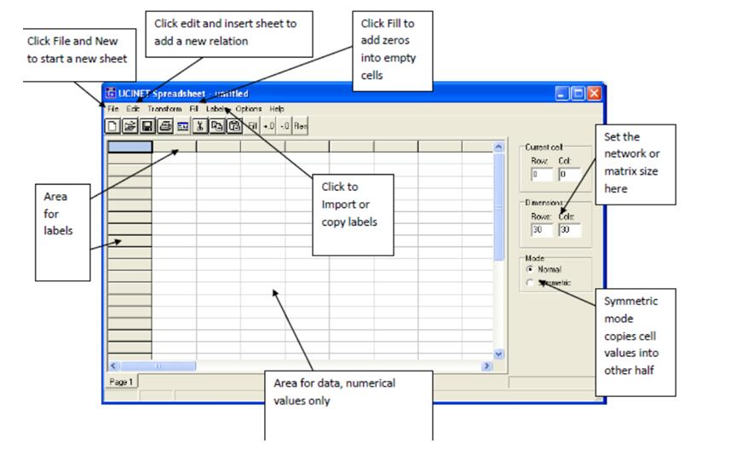736x449 pixels.
Task: Click the horizontal scrollbar thumb
Action: point(158,366)
